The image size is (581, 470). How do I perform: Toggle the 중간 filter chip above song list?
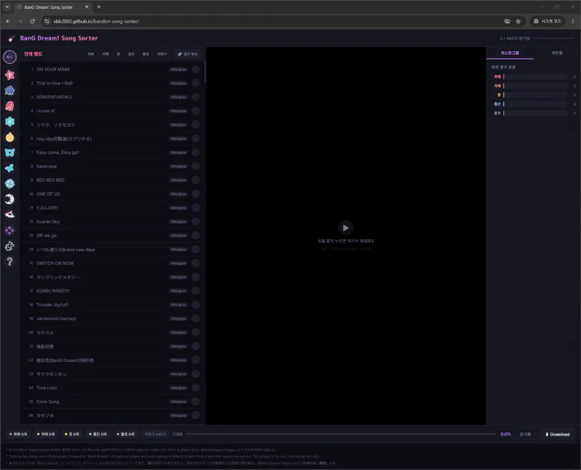(x=131, y=54)
